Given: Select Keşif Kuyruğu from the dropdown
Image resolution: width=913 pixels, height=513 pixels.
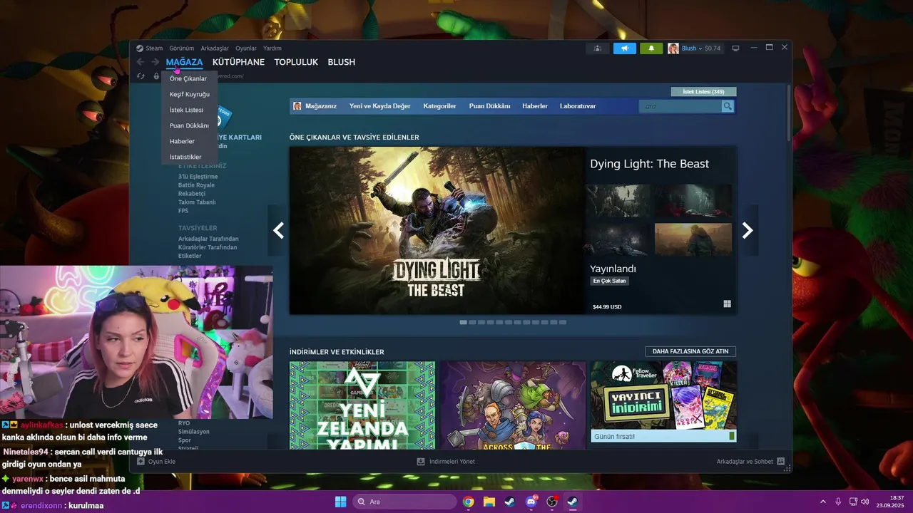Looking at the screenshot, I should pos(190,94).
